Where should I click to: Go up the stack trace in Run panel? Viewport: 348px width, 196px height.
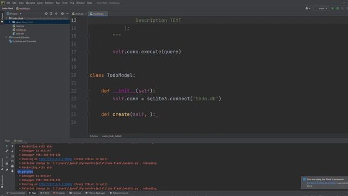[13, 146]
